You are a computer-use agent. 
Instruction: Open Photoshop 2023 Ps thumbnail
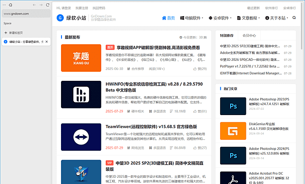(x=233, y=106)
